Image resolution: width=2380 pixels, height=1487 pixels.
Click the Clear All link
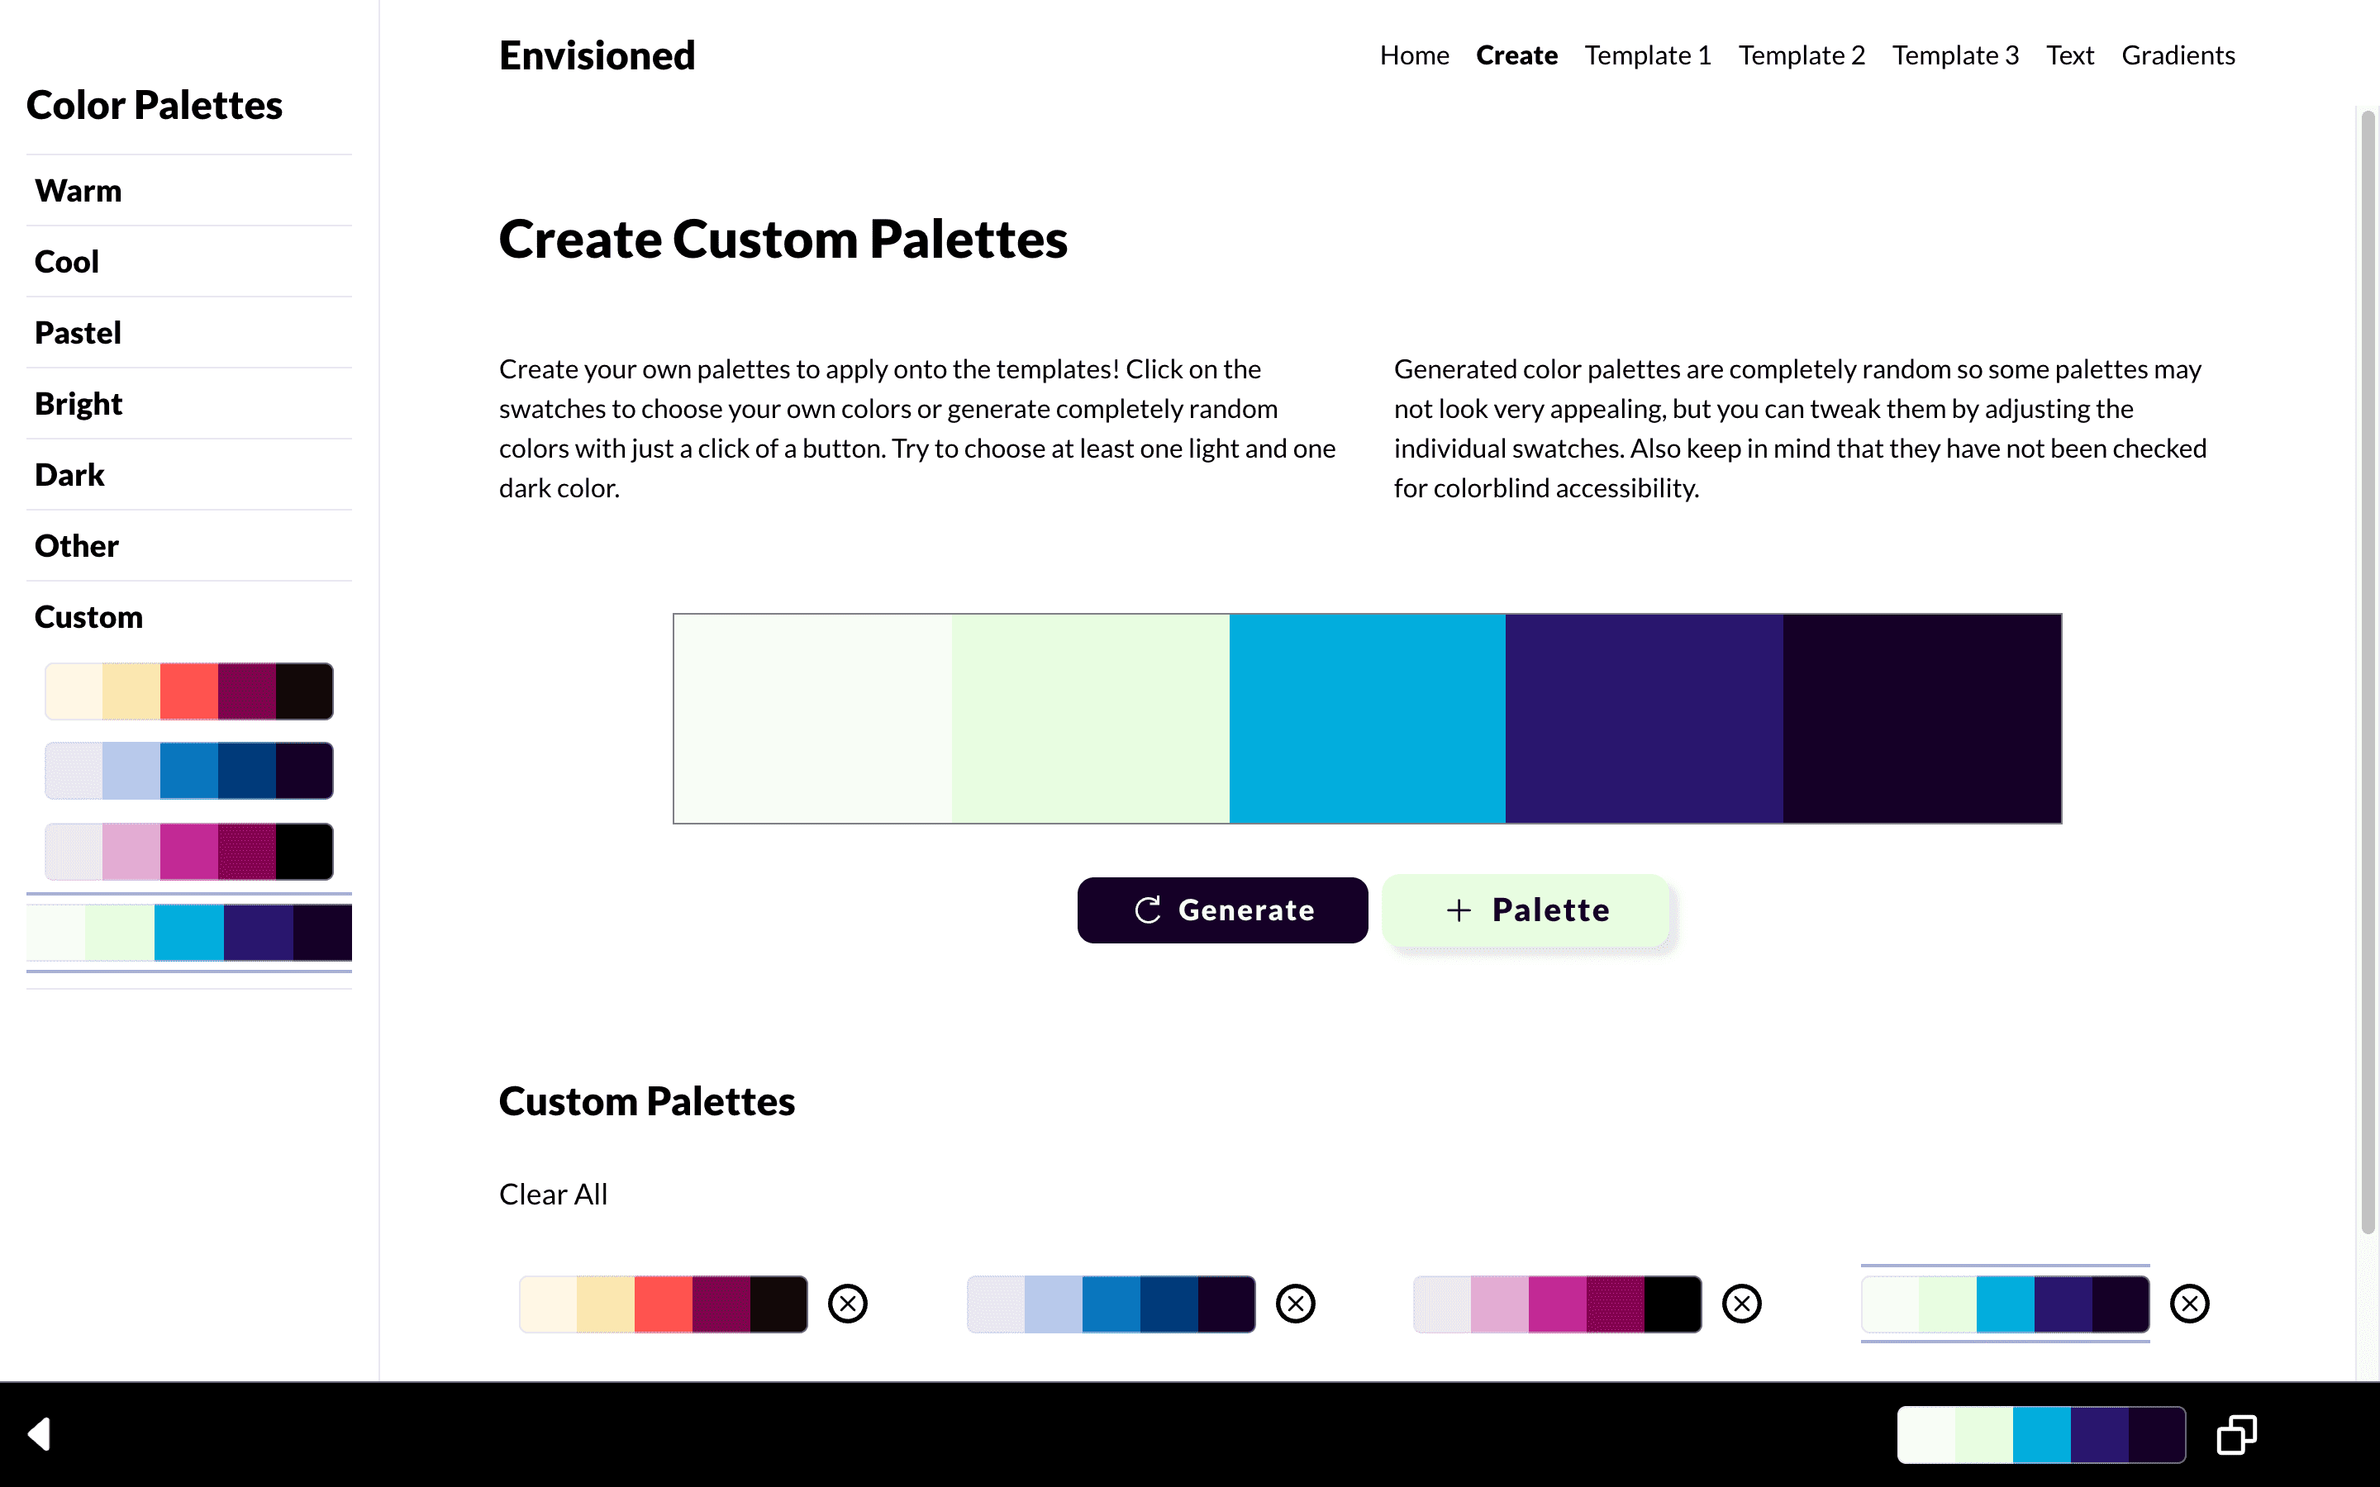[553, 1194]
